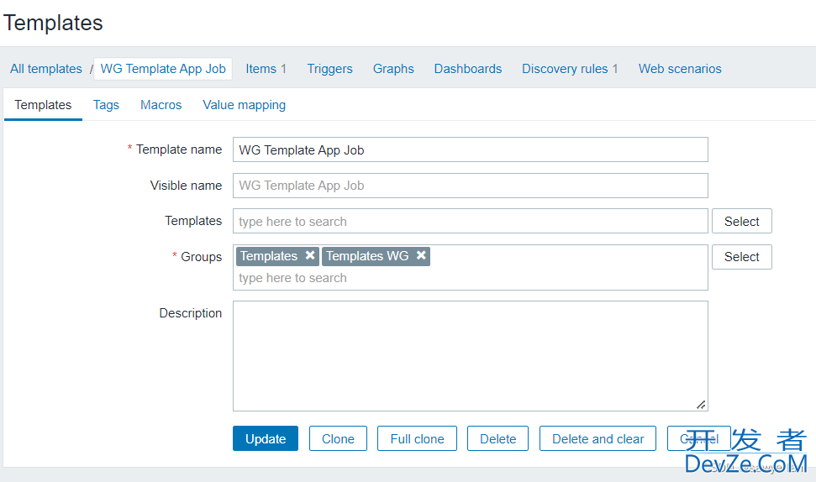This screenshot has width=816, height=482.
Task: Open the Triggers section
Action: pos(329,69)
